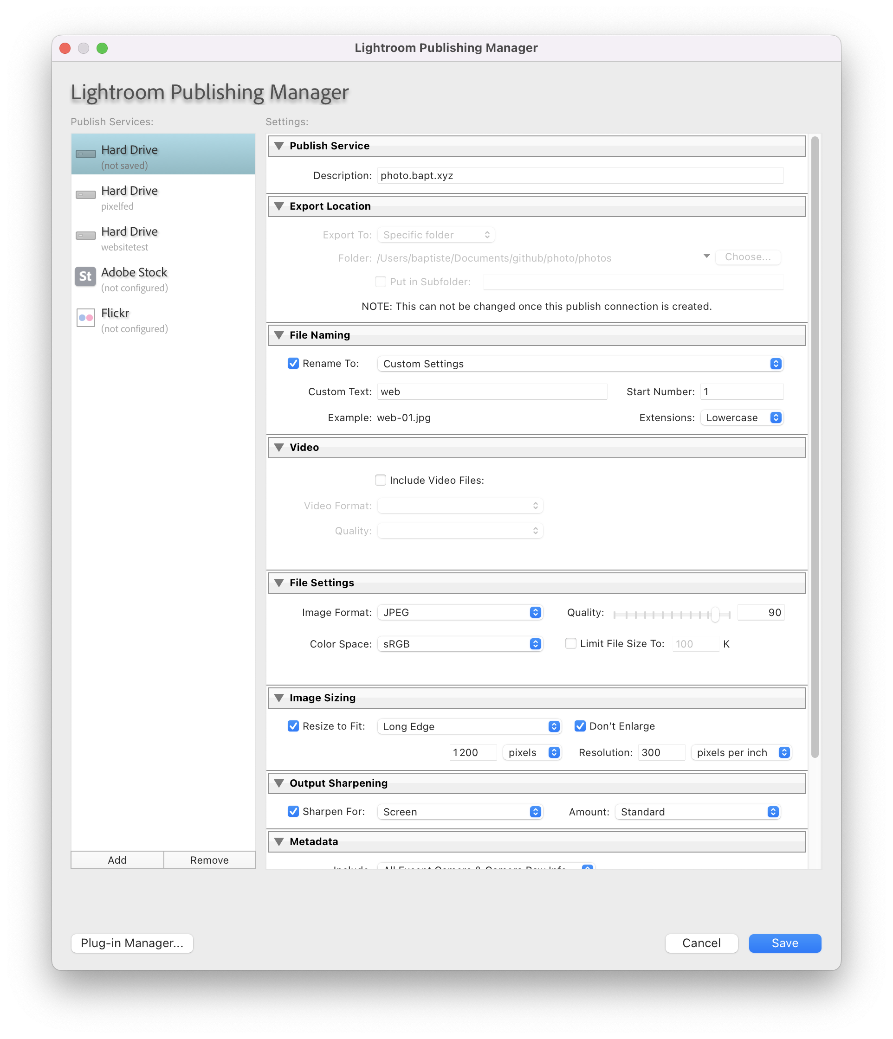The width and height of the screenshot is (893, 1039).
Task: Open the Sharpen For Screen dropdown
Action: (x=460, y=812)
